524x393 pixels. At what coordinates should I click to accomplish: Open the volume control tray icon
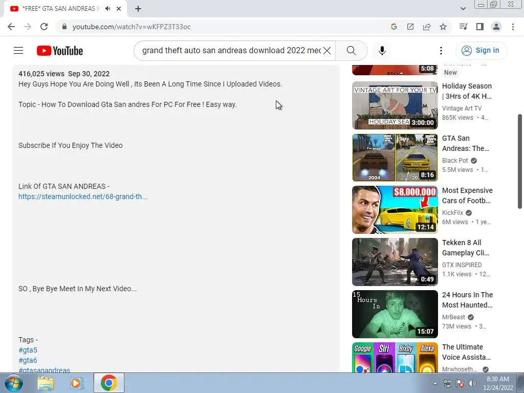[472, 383]
